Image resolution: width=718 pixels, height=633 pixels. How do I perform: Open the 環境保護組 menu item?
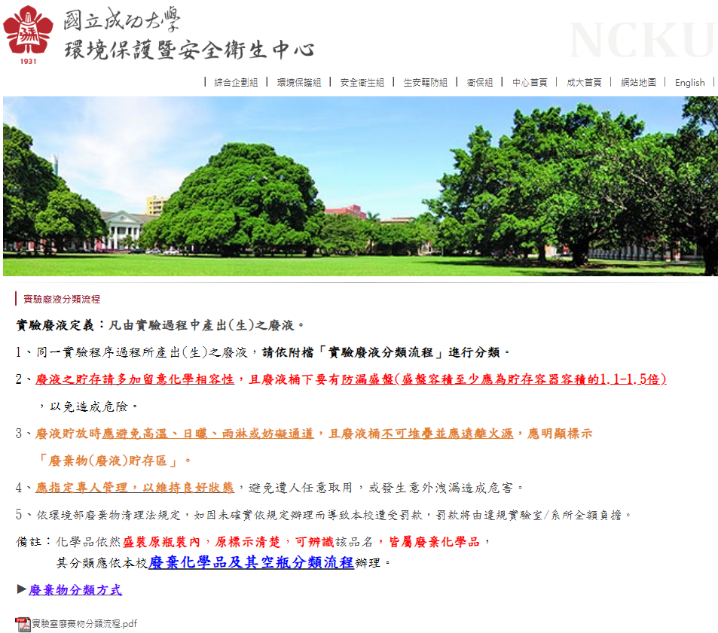click(299, 83)
